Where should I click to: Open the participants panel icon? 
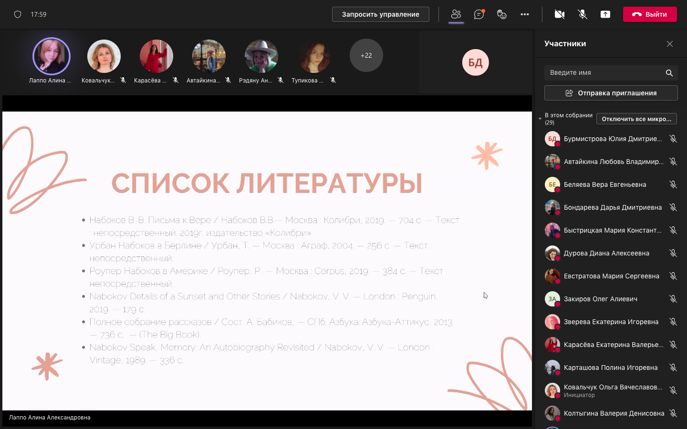[456, 14]
